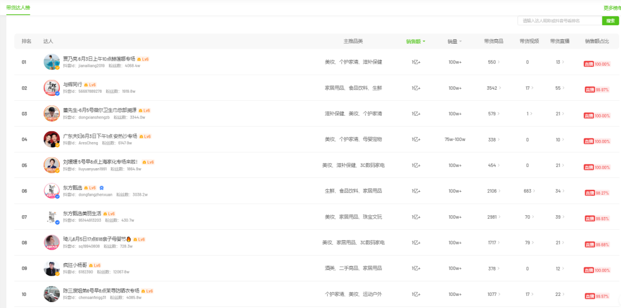Sort by 销量 column arrow
This screenshot has width=621, height=308.
pyautogui.click(x=460, y=41)
